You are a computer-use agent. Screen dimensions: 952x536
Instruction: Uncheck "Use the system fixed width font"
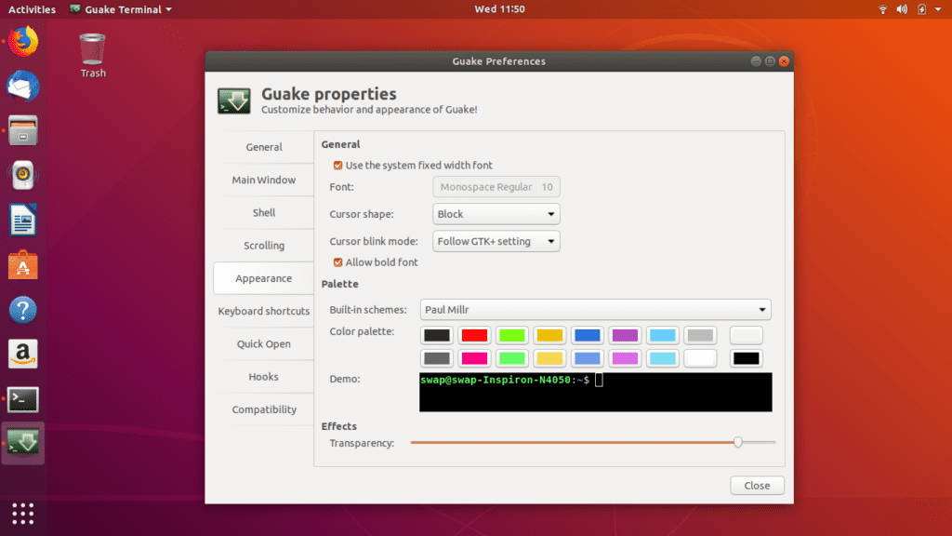click(337, 165)
